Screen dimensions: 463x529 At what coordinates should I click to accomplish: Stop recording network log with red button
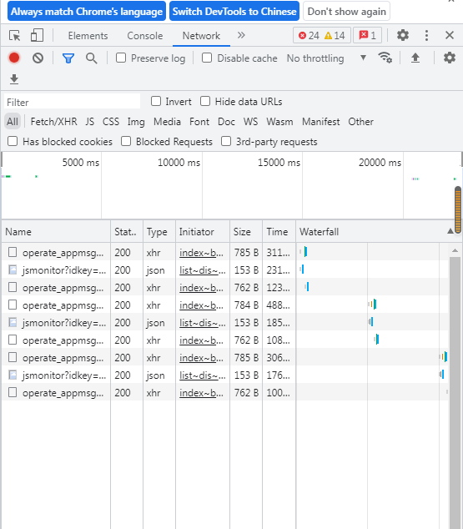(x=14, y=58)
